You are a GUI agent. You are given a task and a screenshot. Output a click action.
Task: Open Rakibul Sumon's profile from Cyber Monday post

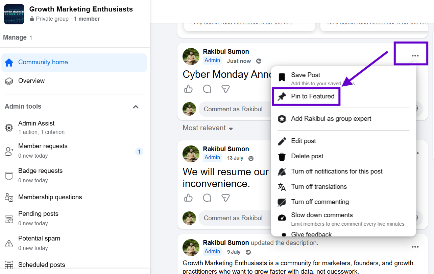point(226,52)
